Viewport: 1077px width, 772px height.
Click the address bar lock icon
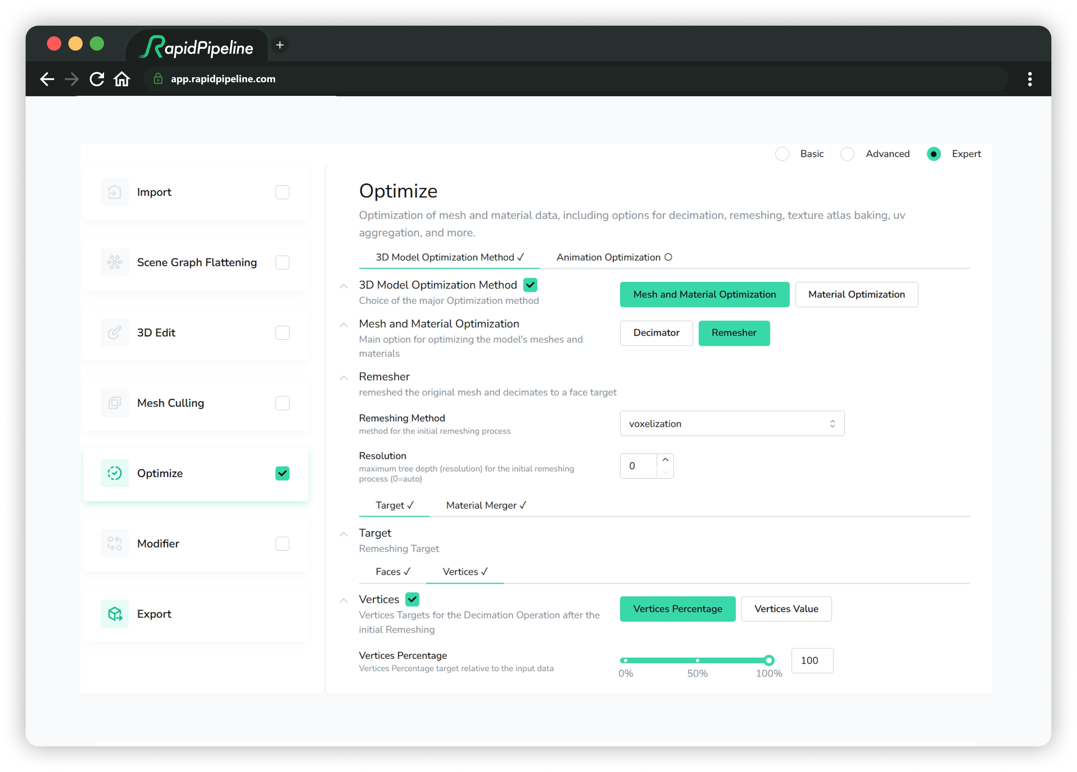pos(158,79)
